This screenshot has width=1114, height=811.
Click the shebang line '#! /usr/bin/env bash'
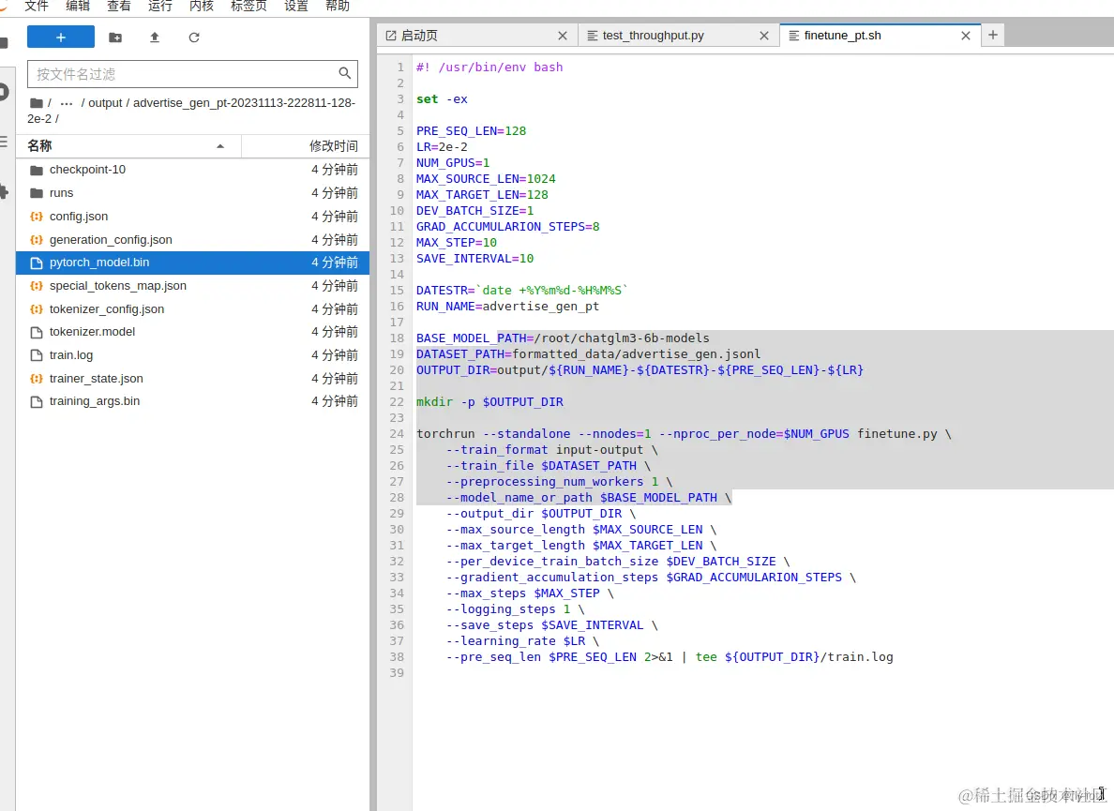(x=489, y=68)
